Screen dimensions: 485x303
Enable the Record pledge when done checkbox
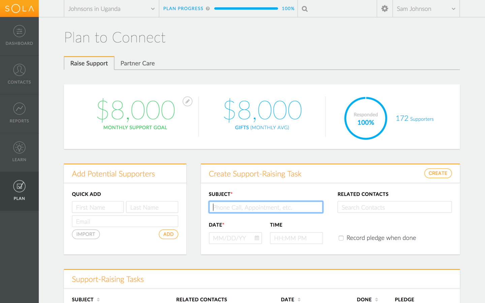point(341,238)
